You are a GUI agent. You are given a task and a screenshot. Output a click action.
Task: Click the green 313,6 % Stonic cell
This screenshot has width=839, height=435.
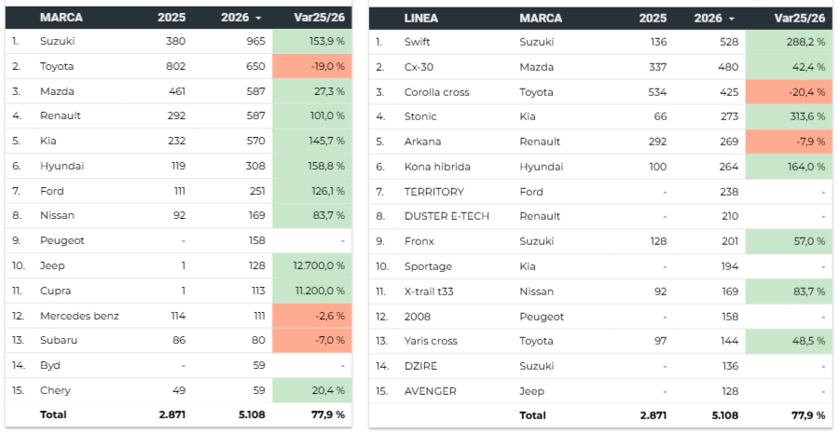tap(787, 116)
